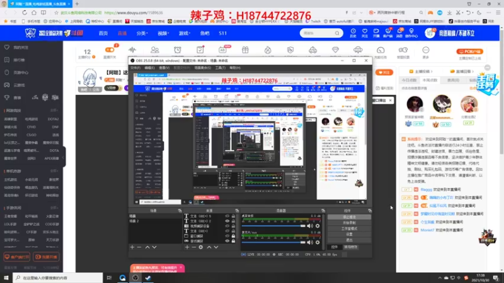This screenshot has width=504, height=283.
Task: Open 首页 link in Douyu navigation
Action: (x=103, y=33)
